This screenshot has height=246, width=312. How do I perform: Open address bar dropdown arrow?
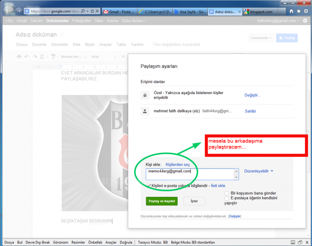pos(88,11)
